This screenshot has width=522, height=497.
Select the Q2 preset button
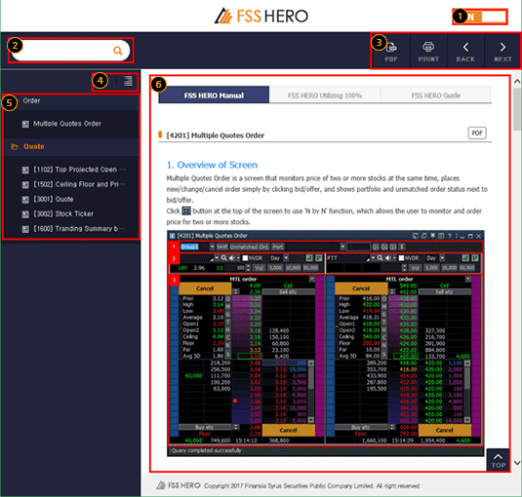click(384, 247)
